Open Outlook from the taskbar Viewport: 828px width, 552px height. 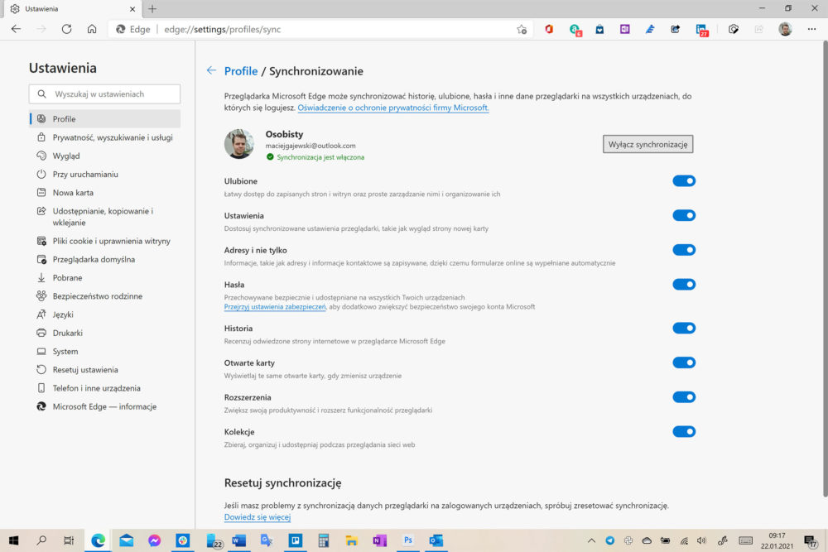(436, 540)
